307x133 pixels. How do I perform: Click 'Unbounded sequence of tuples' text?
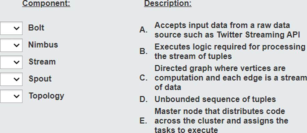(215, 99)
